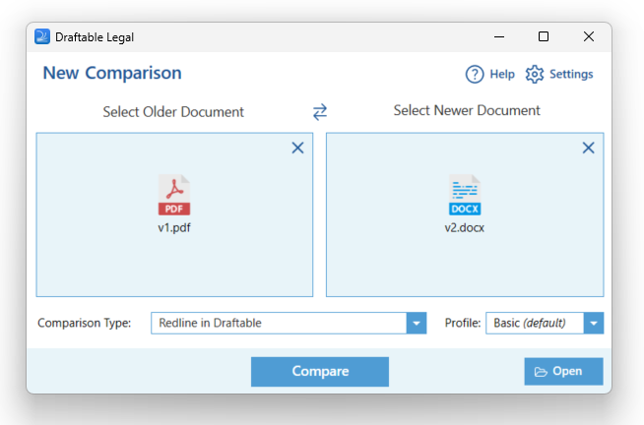Screen dimensions: 644x425
Task: Open Settings via the gear icon
Action: point(535,74)
